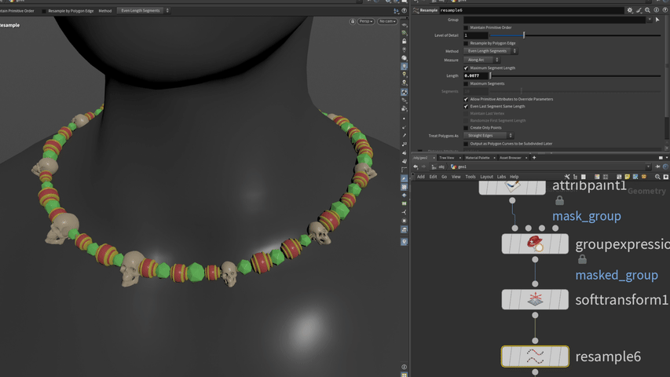This screenshot has height=377, width=670.
Task: Click the lock icon beside Persp in viewport
Action: pos(353,21)
